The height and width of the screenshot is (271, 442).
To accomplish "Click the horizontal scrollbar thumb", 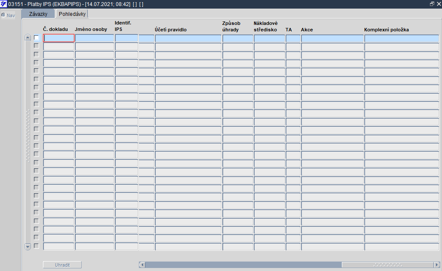I will (387, 265).
